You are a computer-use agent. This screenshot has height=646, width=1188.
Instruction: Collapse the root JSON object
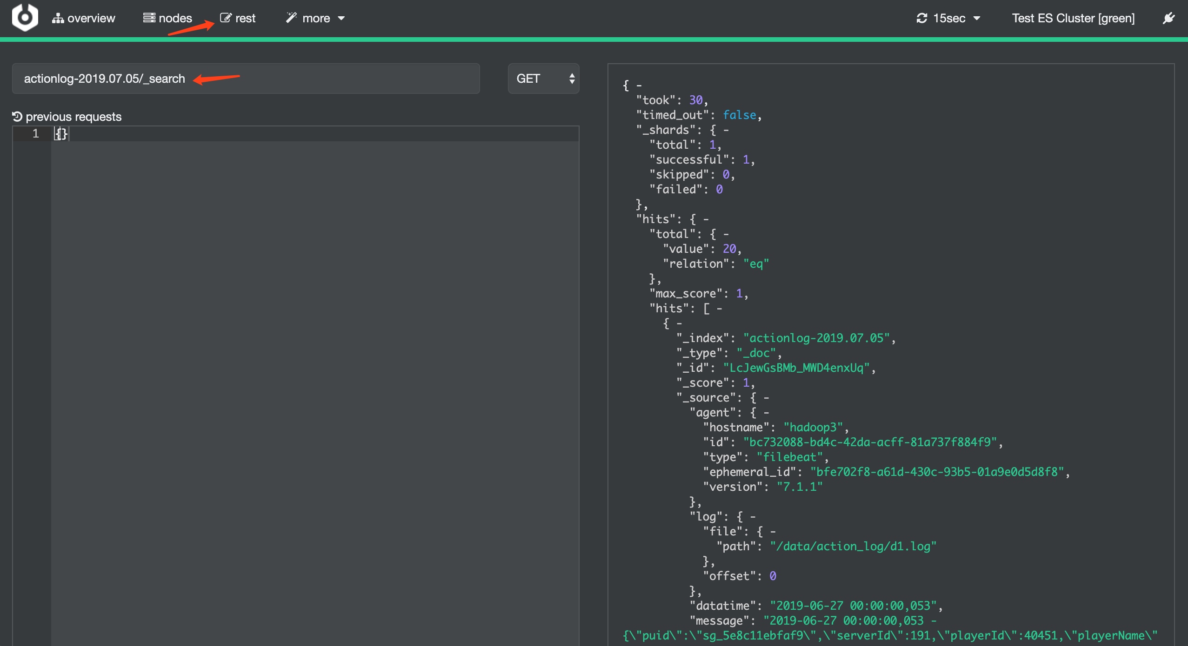639,86
